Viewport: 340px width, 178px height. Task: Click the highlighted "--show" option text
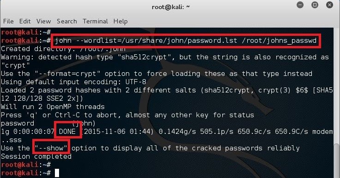click(x=51, y=148)
